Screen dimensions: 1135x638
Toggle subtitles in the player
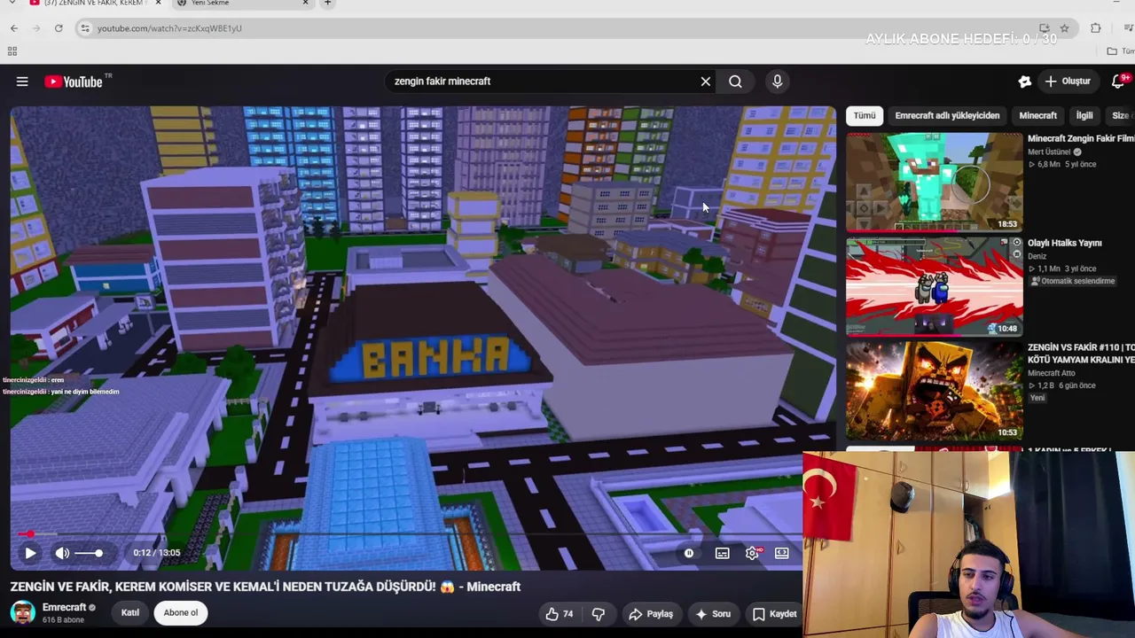723,553
